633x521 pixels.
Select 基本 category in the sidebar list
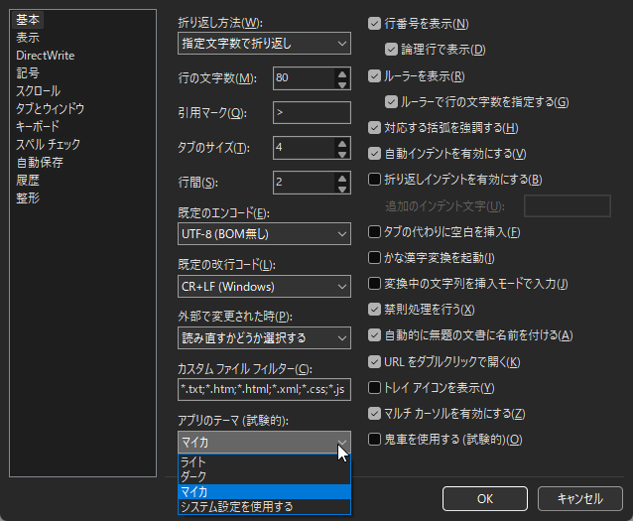(x=28, y=20)
